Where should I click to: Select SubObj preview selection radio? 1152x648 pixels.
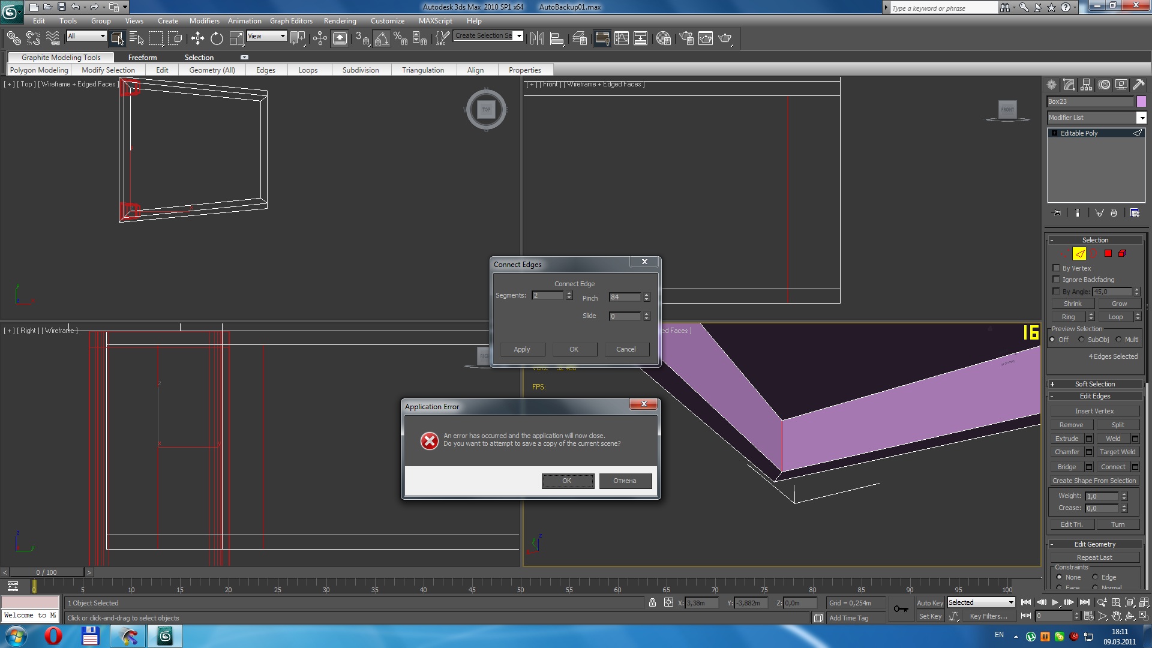(x=1081, y=340)
